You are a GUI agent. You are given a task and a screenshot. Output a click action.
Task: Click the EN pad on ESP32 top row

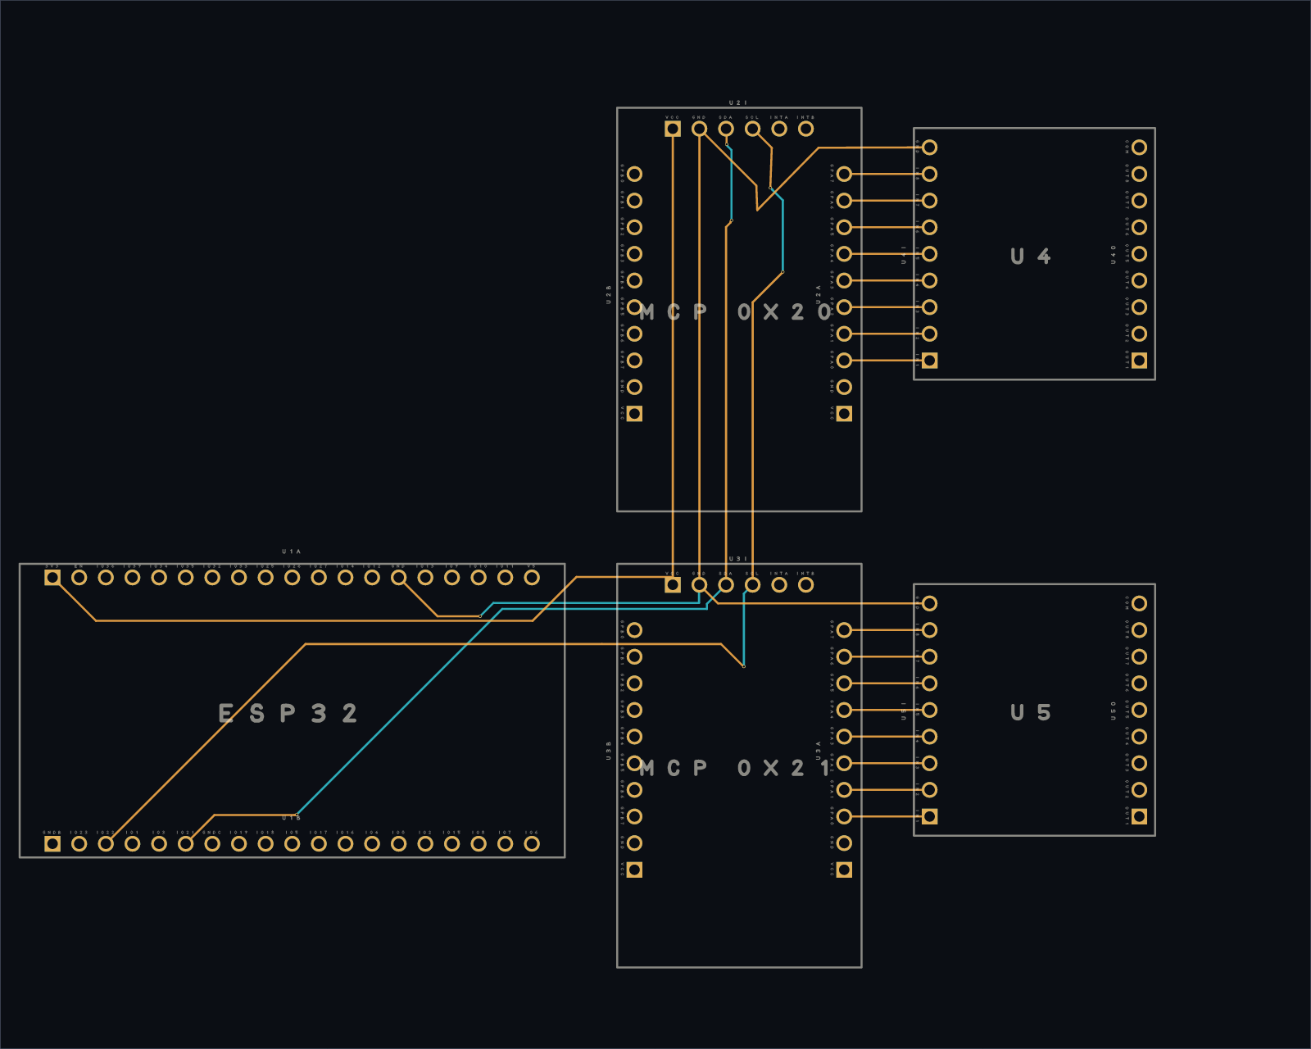(79, 578)
